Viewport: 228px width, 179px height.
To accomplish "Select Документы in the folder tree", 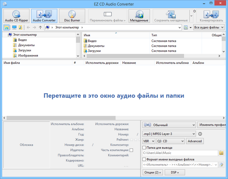I will coord(26,45).
